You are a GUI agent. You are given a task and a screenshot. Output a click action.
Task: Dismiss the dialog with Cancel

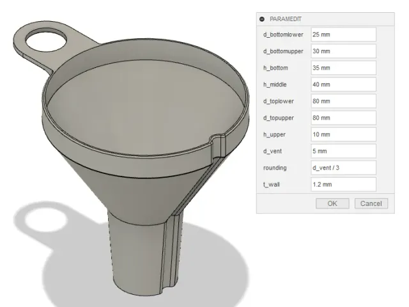click(x=371, y=203)
